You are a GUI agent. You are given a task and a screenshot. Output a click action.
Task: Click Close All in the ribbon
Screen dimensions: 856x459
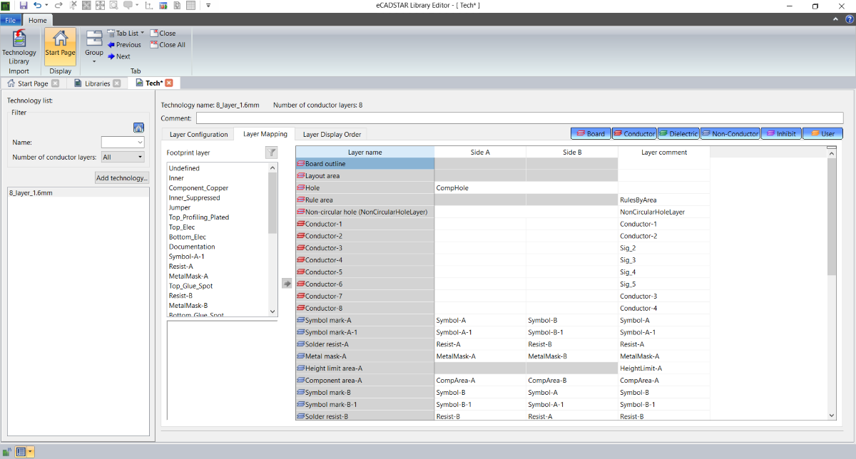click(168, 45)
